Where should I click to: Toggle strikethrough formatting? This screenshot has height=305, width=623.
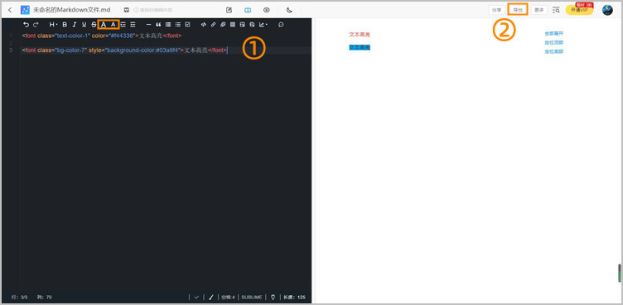click(94, 25)
